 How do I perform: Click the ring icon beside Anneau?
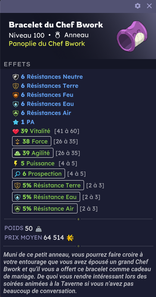(57, 35)
